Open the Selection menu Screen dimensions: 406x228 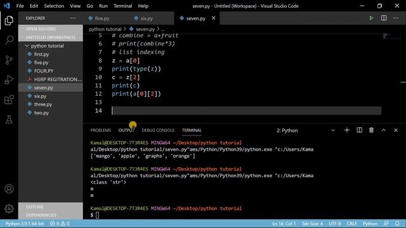[x=54, y=6]
